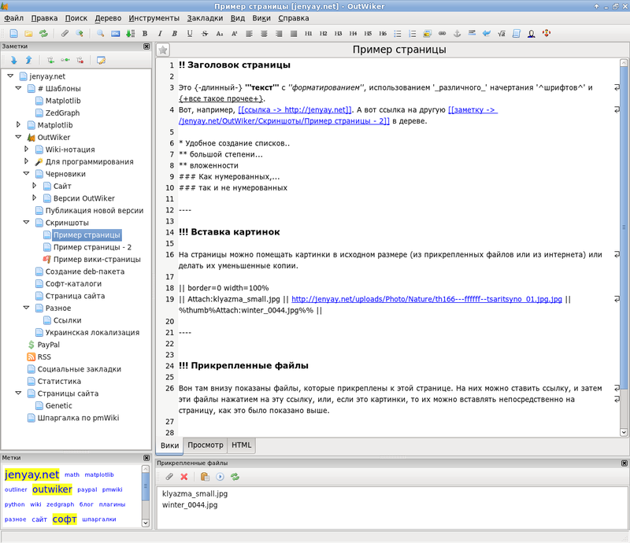Click the paperclip icon in attachments panel
This screenshot has height=543, width=630.
click(169, 477)
